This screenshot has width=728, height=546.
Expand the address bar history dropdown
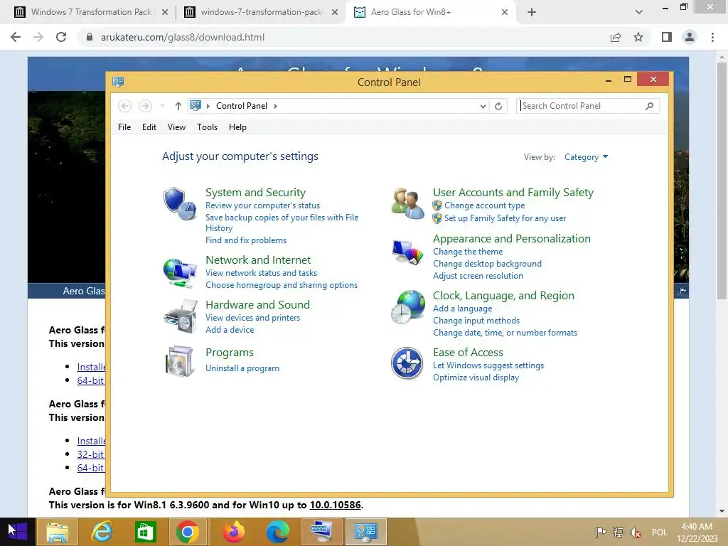pos(483,106)
